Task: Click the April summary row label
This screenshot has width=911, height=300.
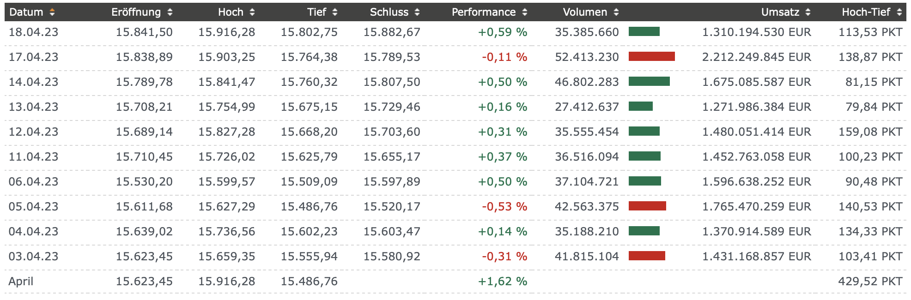Action: pos(21,282)
